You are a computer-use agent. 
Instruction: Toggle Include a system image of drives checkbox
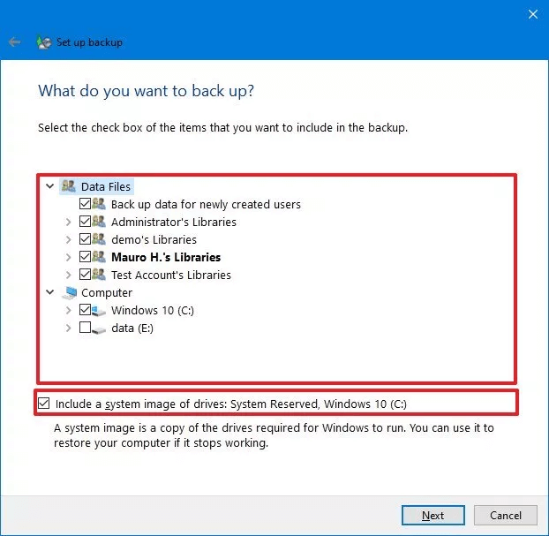coord(44,404)
